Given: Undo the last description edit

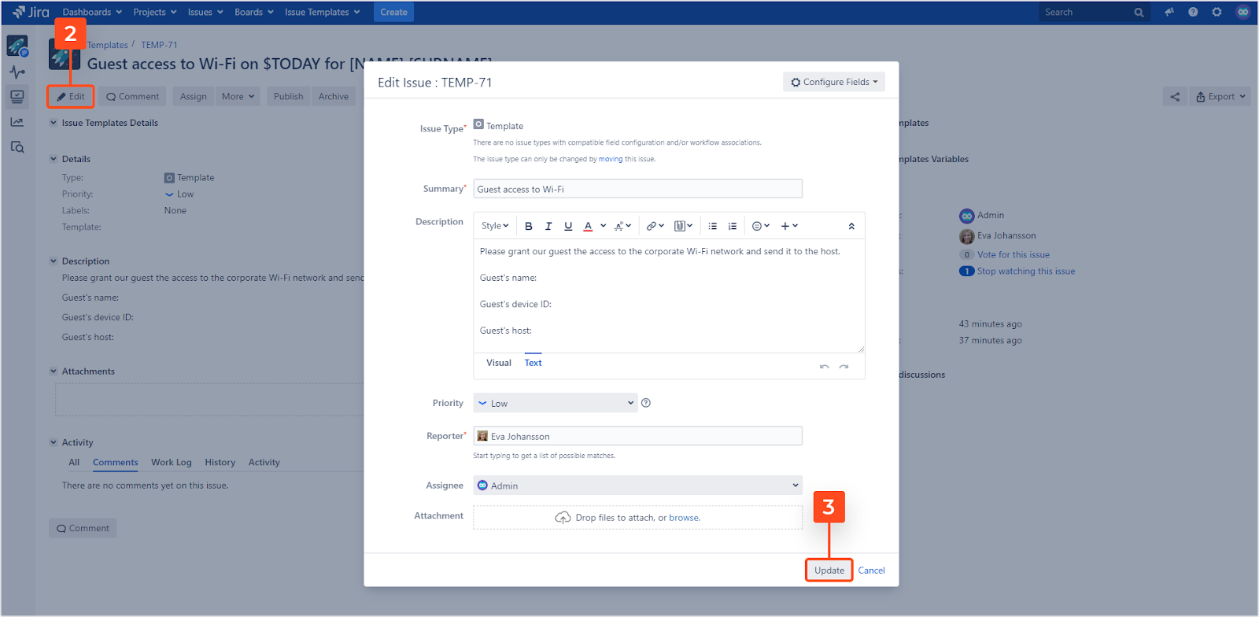Looking at the screenshot, I should click(825, 367).
